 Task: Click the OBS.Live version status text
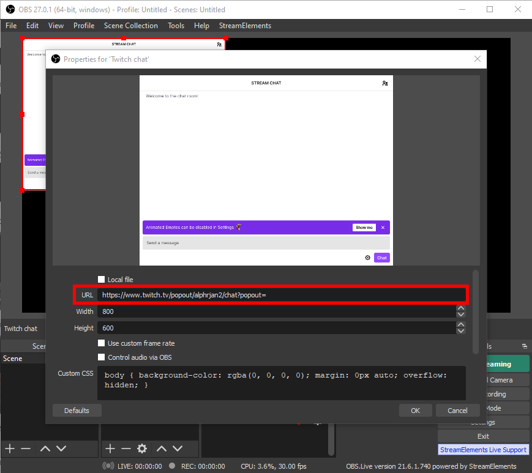431,466
